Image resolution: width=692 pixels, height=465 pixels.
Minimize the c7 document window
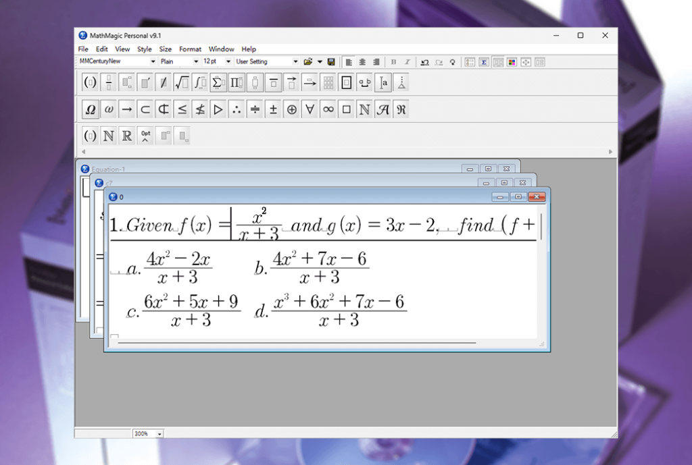486,183
